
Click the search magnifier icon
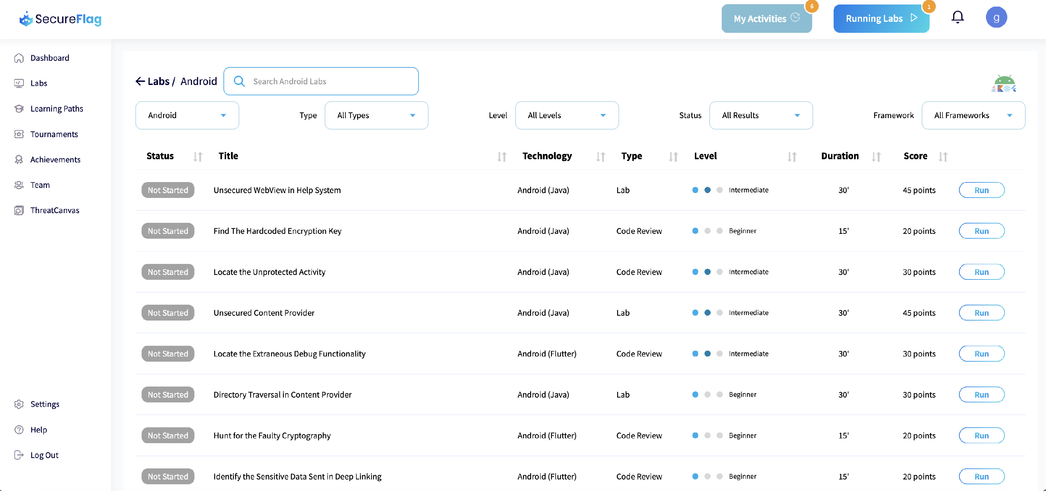tap(239, 81)
